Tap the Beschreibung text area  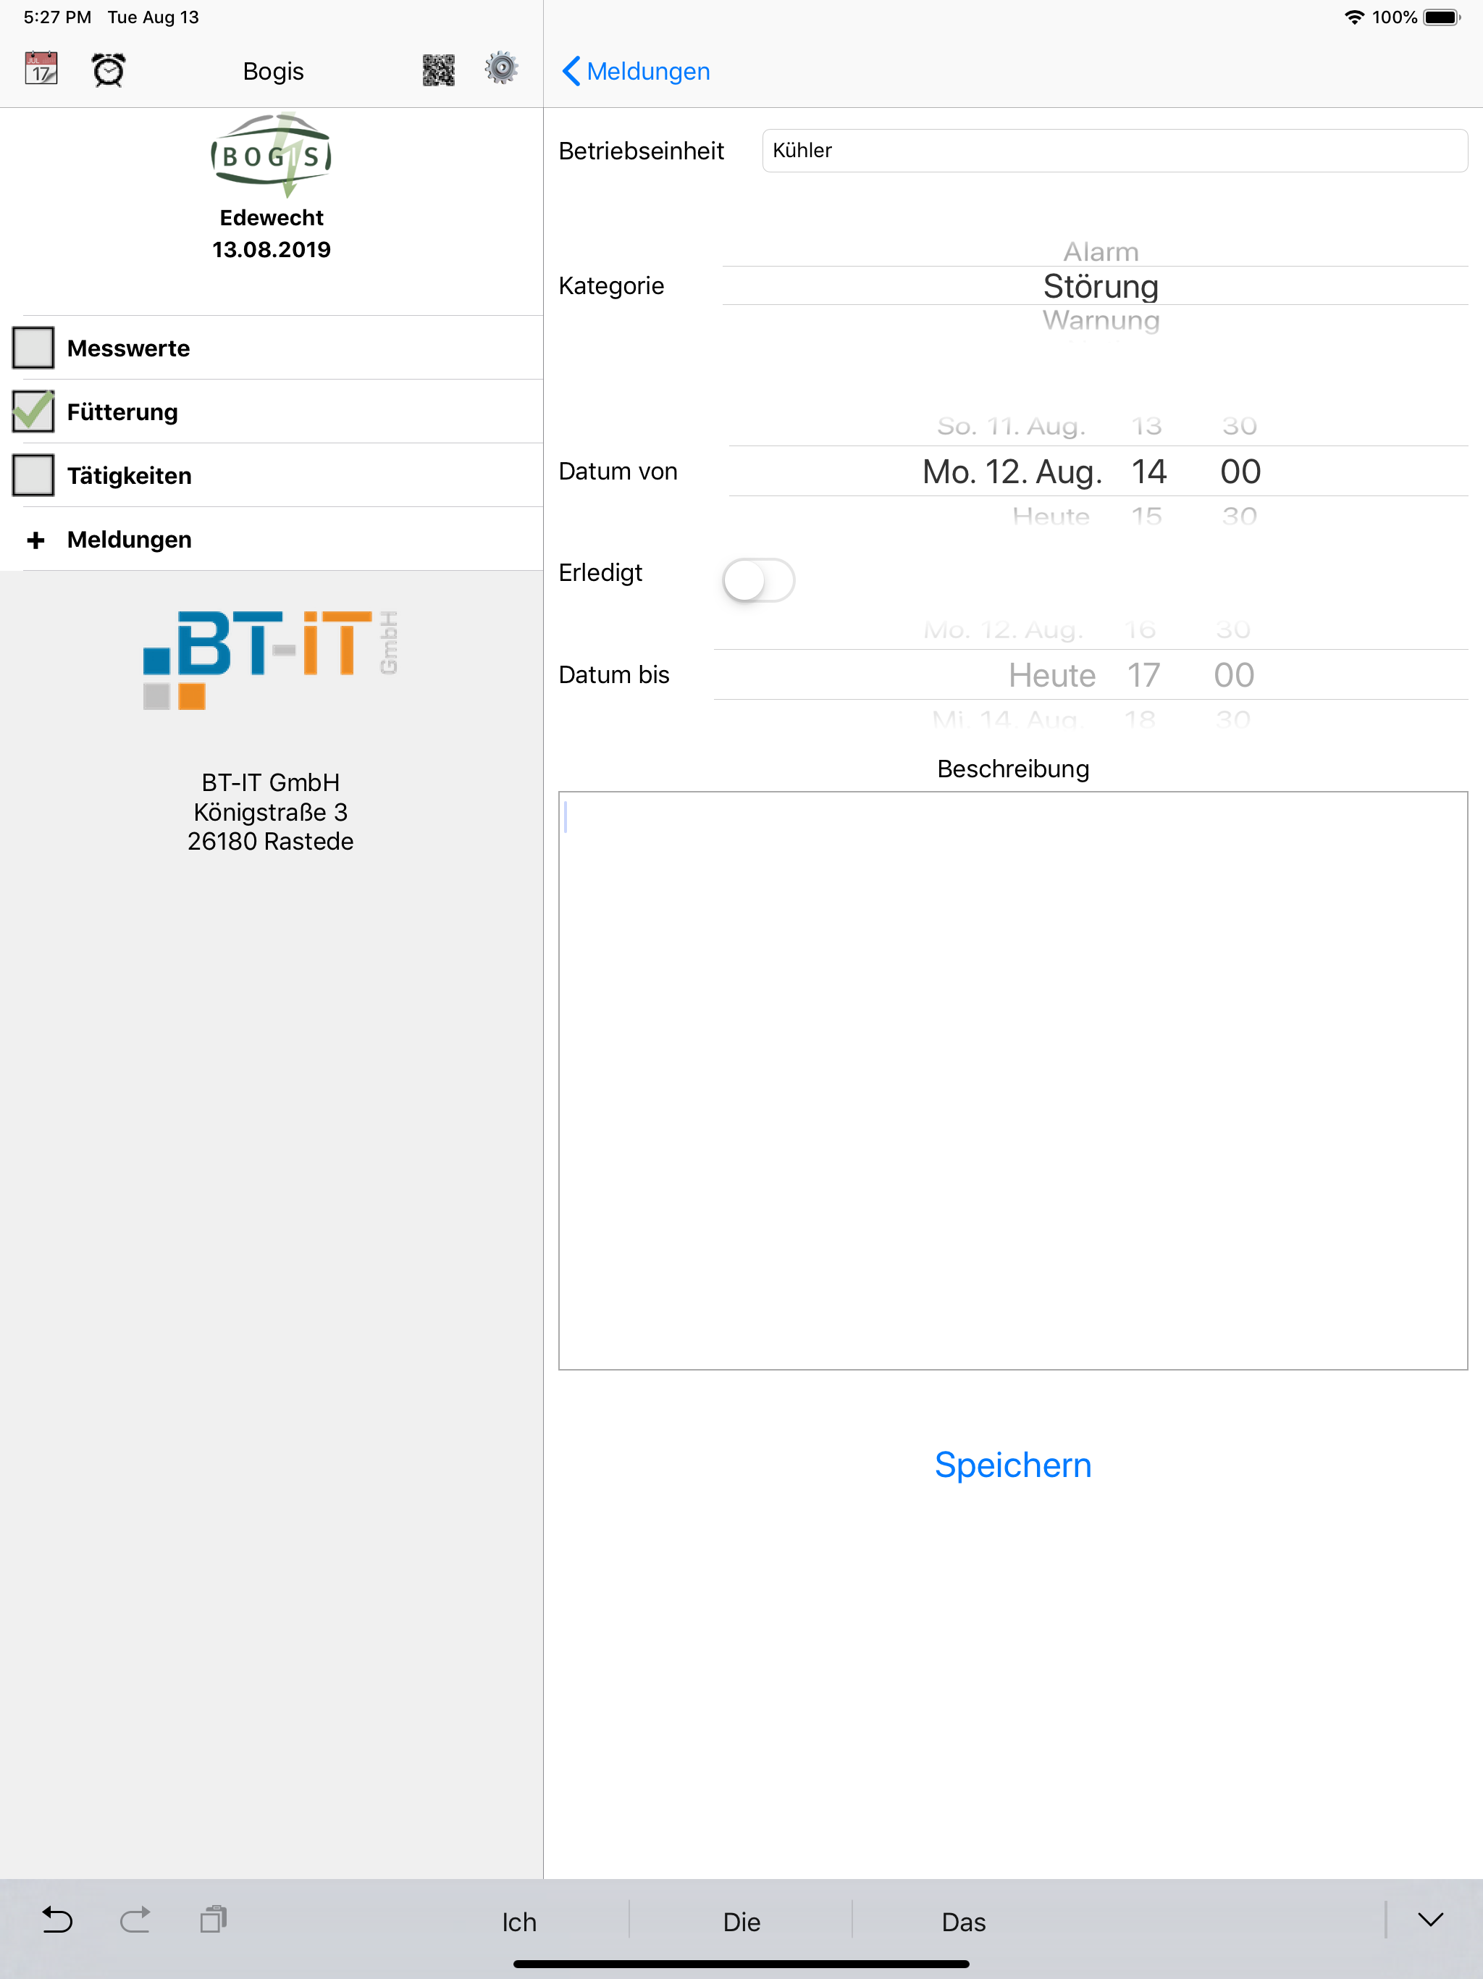(x=1012, y=1080)
